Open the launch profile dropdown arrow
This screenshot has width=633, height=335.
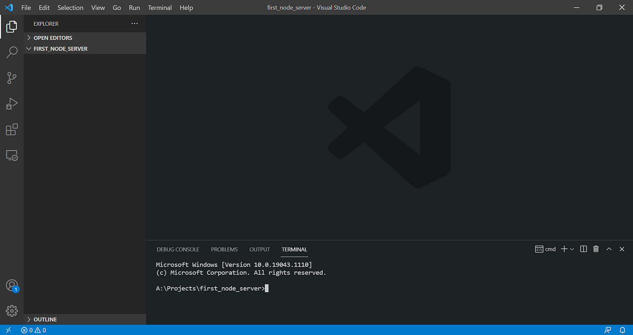pyautogui.click(x=572, y=249)
